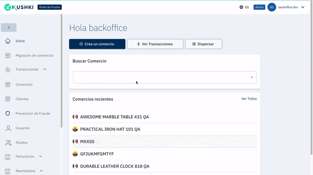Open PRACTICAL IRON HAT 101 QA
This screenshot has height=175, width=313.
point(165,129)
